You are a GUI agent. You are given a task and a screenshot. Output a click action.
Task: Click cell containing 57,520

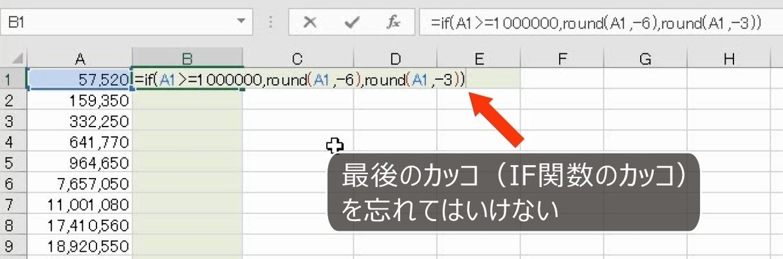pos(80,79)
